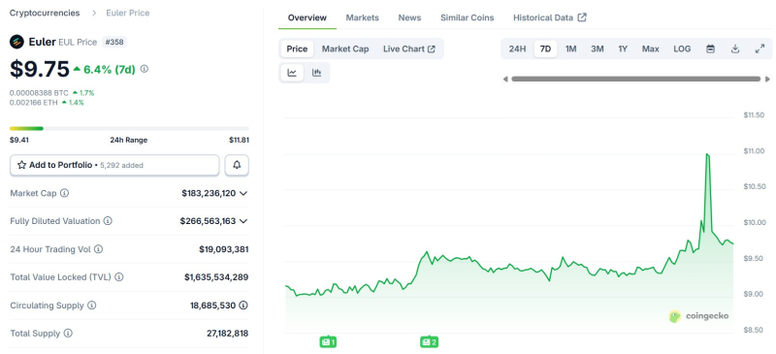
Task: Click Euler Price breadcrumb text
Action: 128,13
